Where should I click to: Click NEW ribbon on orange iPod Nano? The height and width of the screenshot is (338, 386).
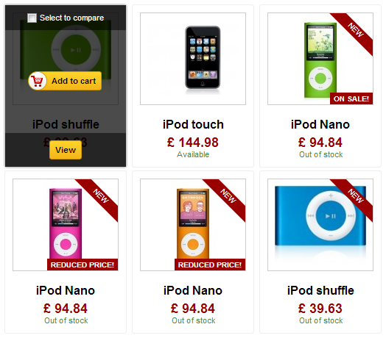228,196
